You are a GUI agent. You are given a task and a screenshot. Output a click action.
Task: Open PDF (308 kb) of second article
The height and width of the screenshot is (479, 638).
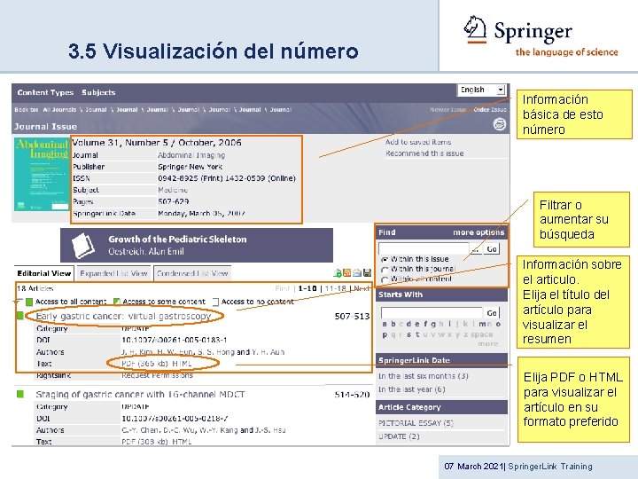click(144, 442)
